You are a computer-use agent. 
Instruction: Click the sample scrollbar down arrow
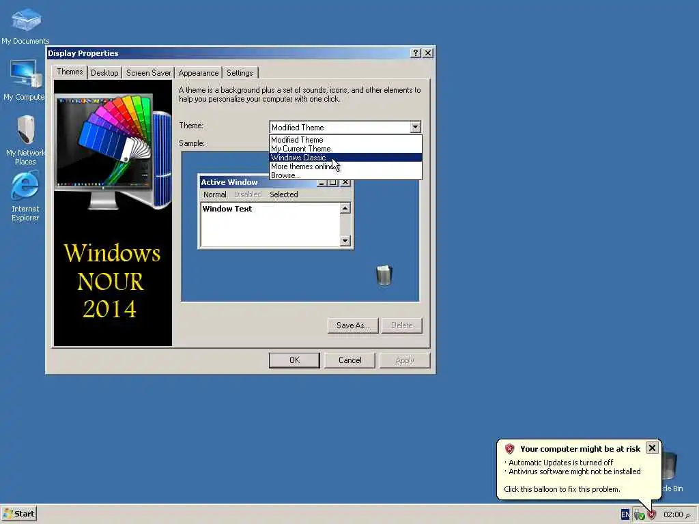click(x=345, y=241)
